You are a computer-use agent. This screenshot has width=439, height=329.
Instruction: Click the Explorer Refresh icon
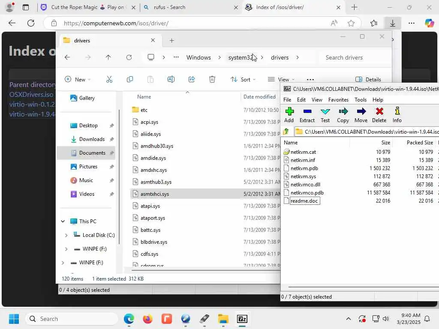click(x=129, y=57)
